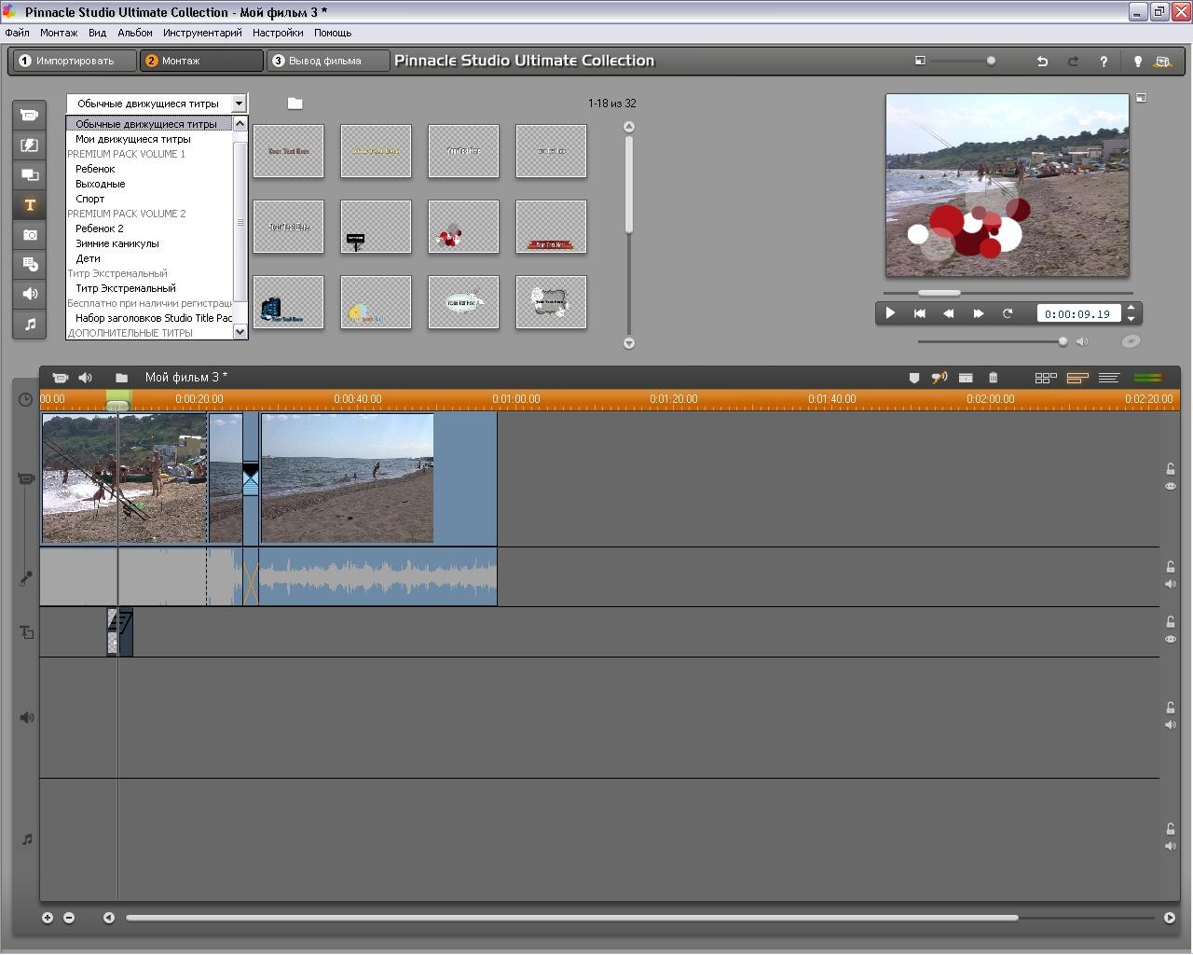Open the Sound Effects tab in album

(30, 295)
